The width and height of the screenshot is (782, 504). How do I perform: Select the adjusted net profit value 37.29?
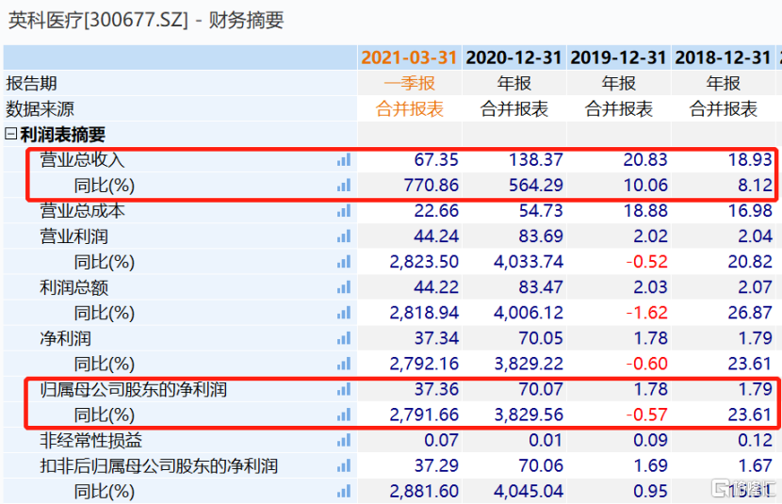[x=436, y=466]
